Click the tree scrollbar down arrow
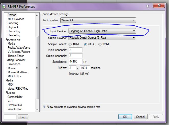Image resolution: width=169 pixels, height=125 pixels. [x=37, y=110]
